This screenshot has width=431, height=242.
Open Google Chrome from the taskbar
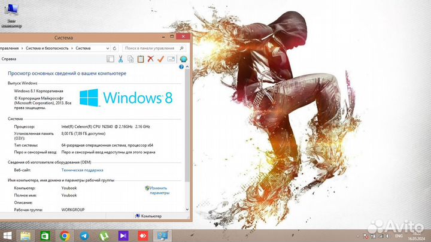[65, 235]
